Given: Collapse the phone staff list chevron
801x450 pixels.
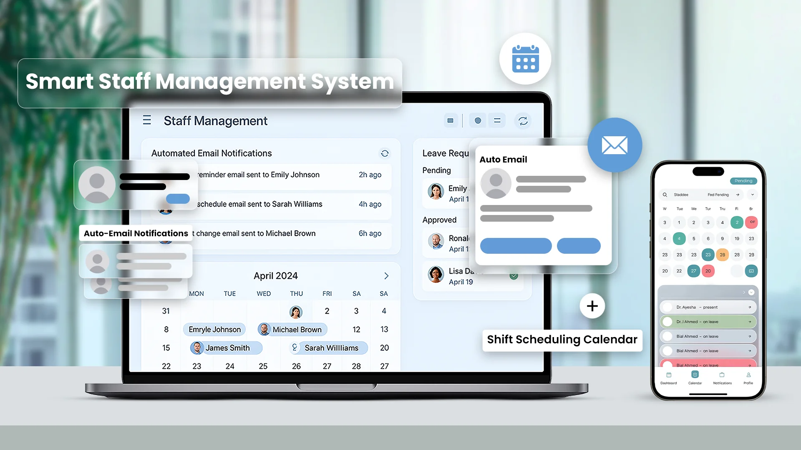Looking at the screenshot, I should pos(751,292).
